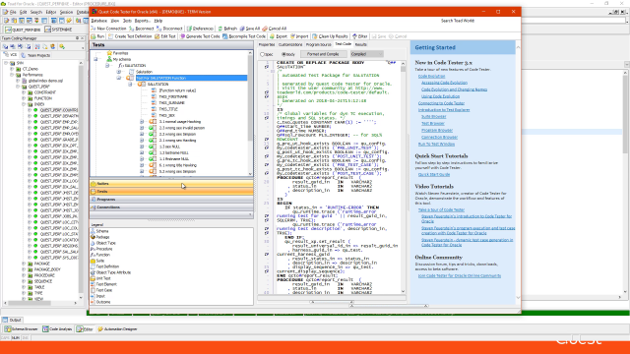
Task: Click the Recompile Test Code icon
Action: 225,36
